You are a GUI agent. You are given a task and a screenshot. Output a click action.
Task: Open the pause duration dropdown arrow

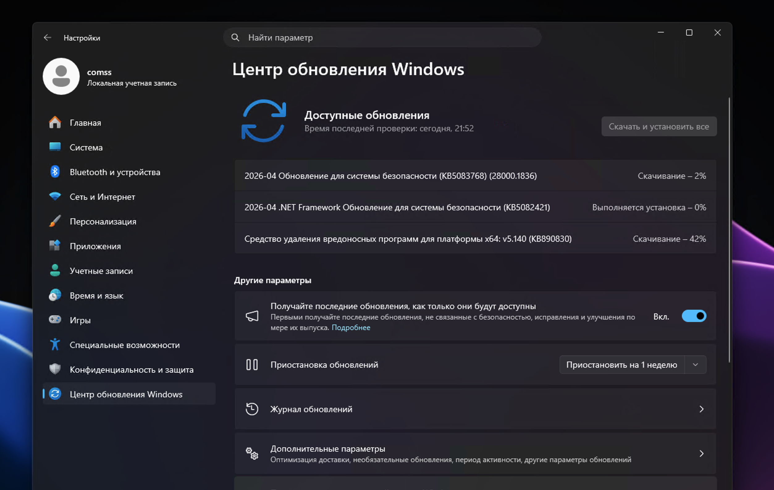click(695, 365)
